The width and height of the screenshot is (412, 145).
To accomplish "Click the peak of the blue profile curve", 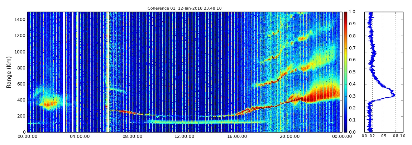I will [x=394, y=95].
